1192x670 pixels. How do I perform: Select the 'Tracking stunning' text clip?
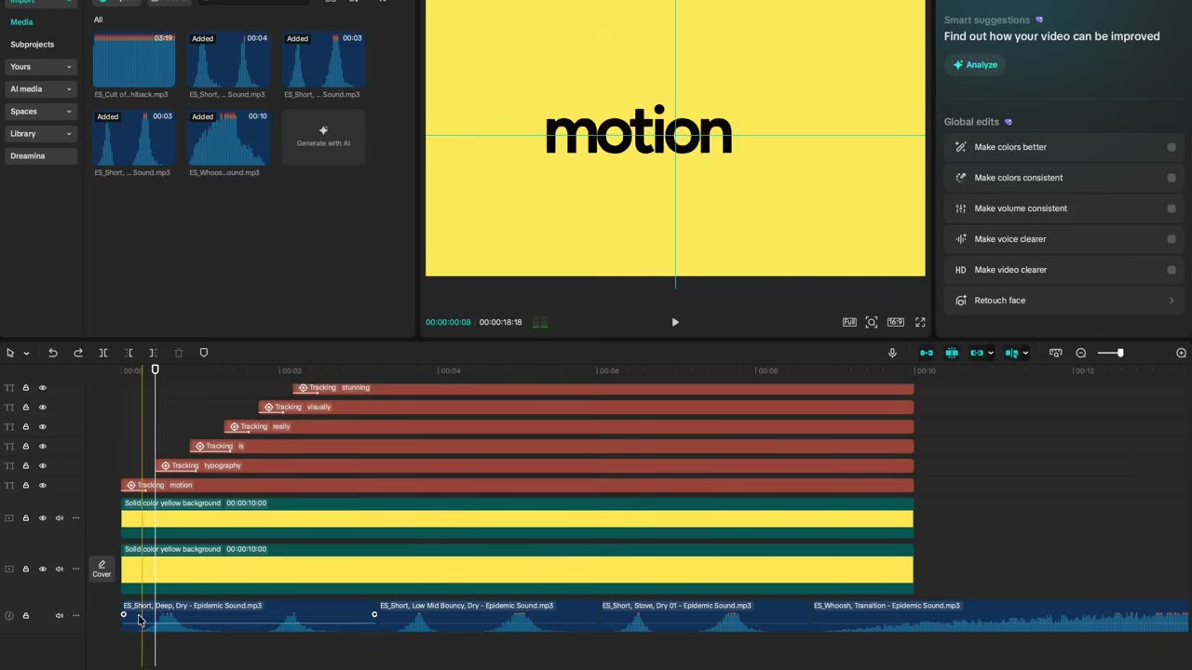(x=603, y=388)
